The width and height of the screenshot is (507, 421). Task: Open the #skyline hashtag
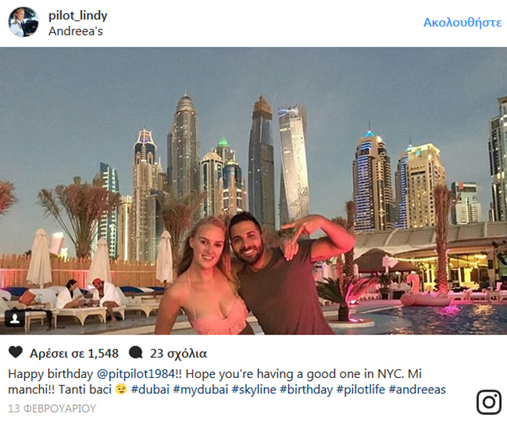click(253, 389)
